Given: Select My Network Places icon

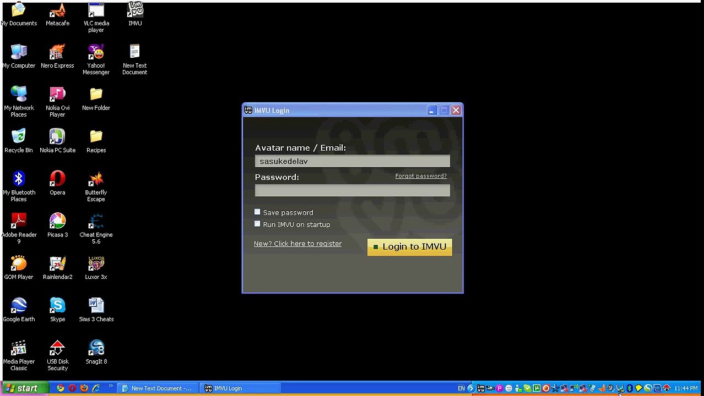Looking at the screenshot, I should point(19,102).
